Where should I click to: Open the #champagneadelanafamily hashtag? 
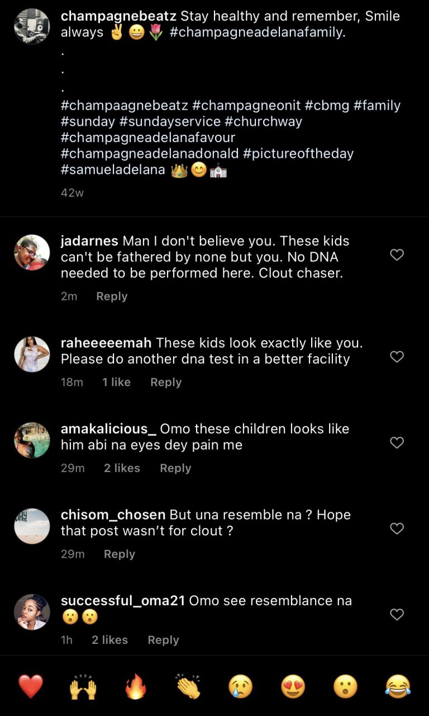257,32
